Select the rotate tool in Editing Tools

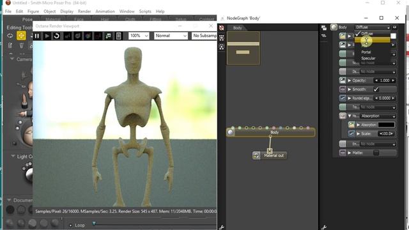(x=10, y=36)
